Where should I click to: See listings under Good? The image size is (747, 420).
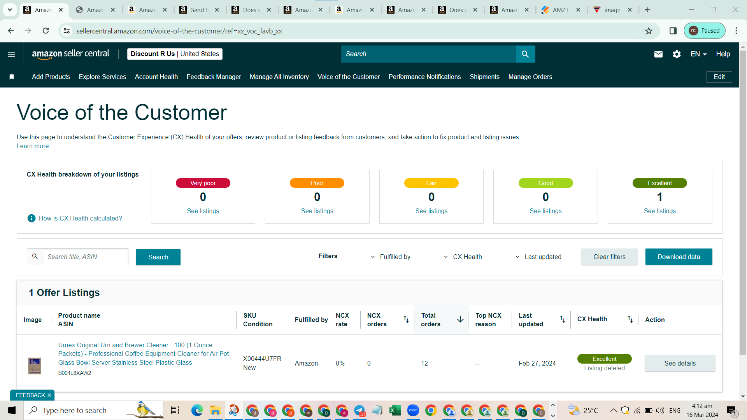[545, 211]
